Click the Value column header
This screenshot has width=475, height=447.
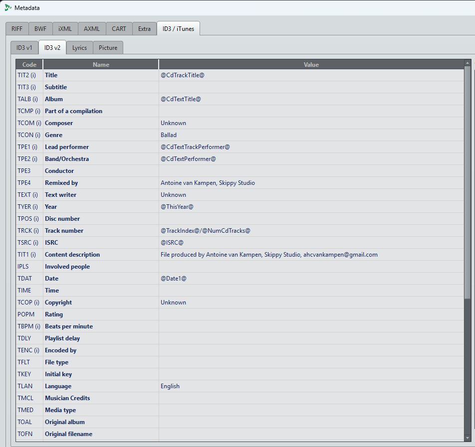(x=311, y=64)
